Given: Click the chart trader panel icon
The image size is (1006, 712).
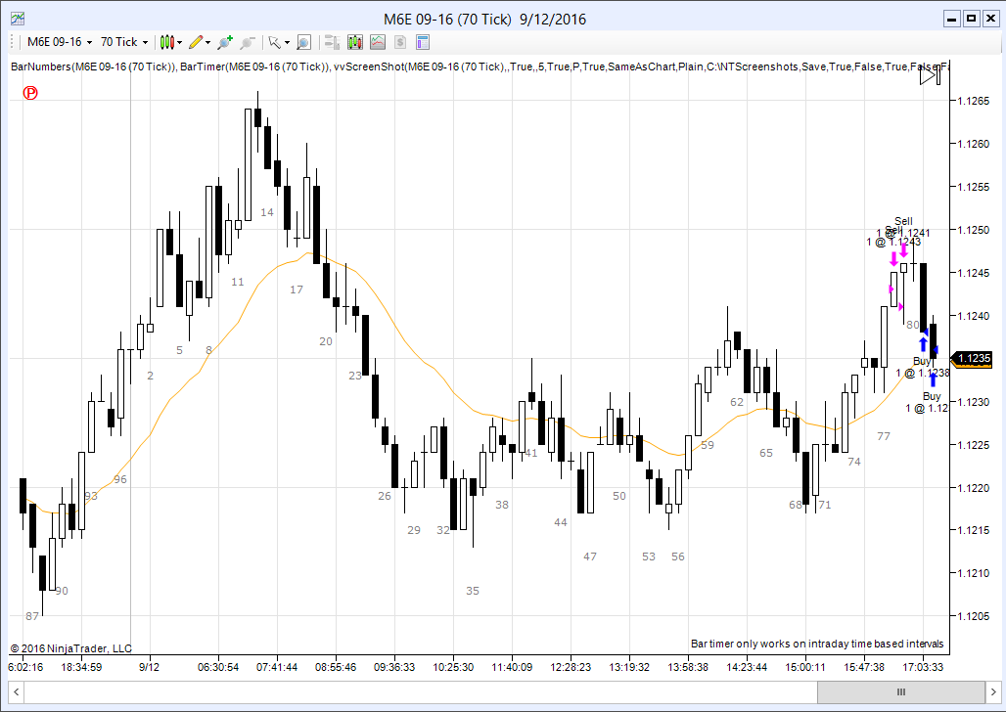Looking at the screenshot, I should (332, 42).
